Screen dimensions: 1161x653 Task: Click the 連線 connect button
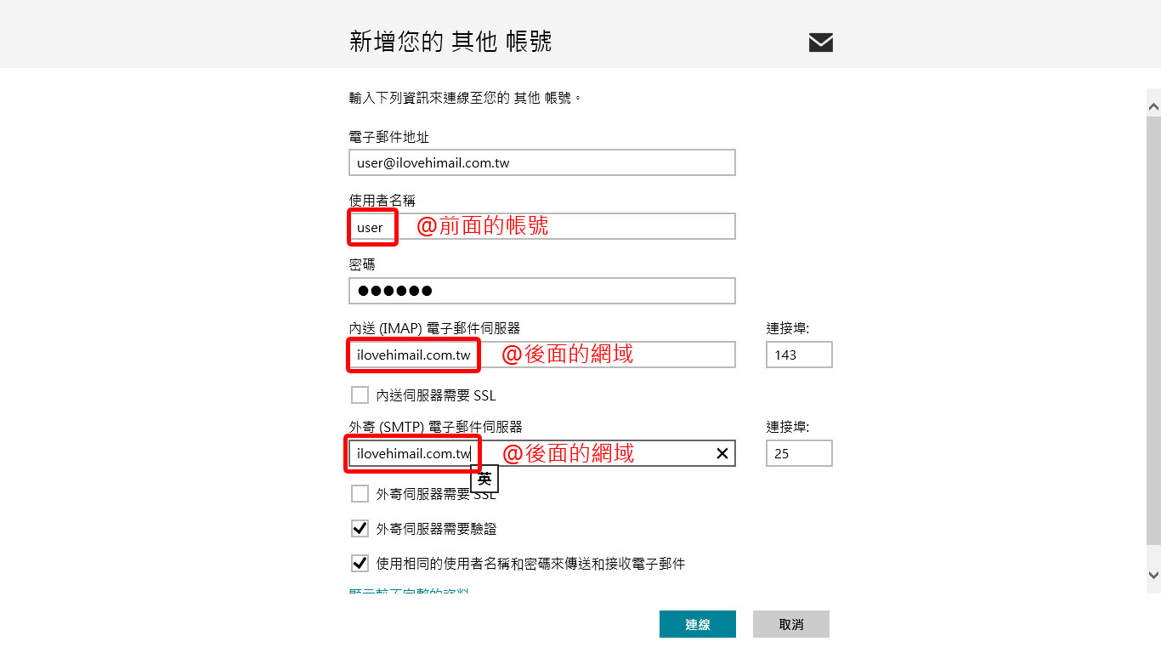click(698, 624)
